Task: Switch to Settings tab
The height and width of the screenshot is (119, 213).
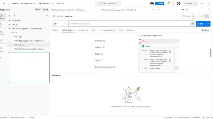Action: pos(130,30)
